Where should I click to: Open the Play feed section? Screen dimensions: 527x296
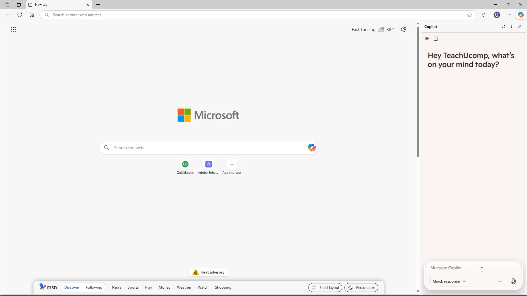click(x=148, y=287)
